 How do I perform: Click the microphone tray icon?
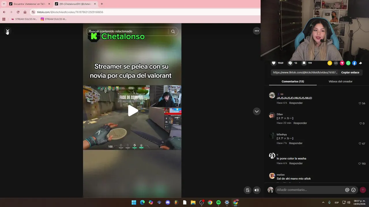tap(329, 202)
